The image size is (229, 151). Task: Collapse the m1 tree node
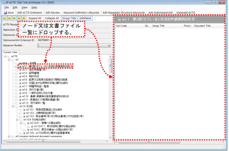click(9, 60)
